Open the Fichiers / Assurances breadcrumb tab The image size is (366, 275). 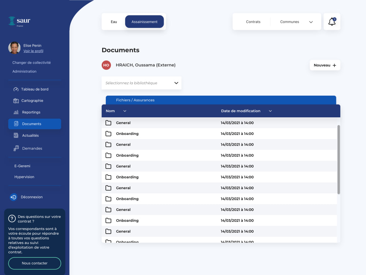click(x=221, y=100)
